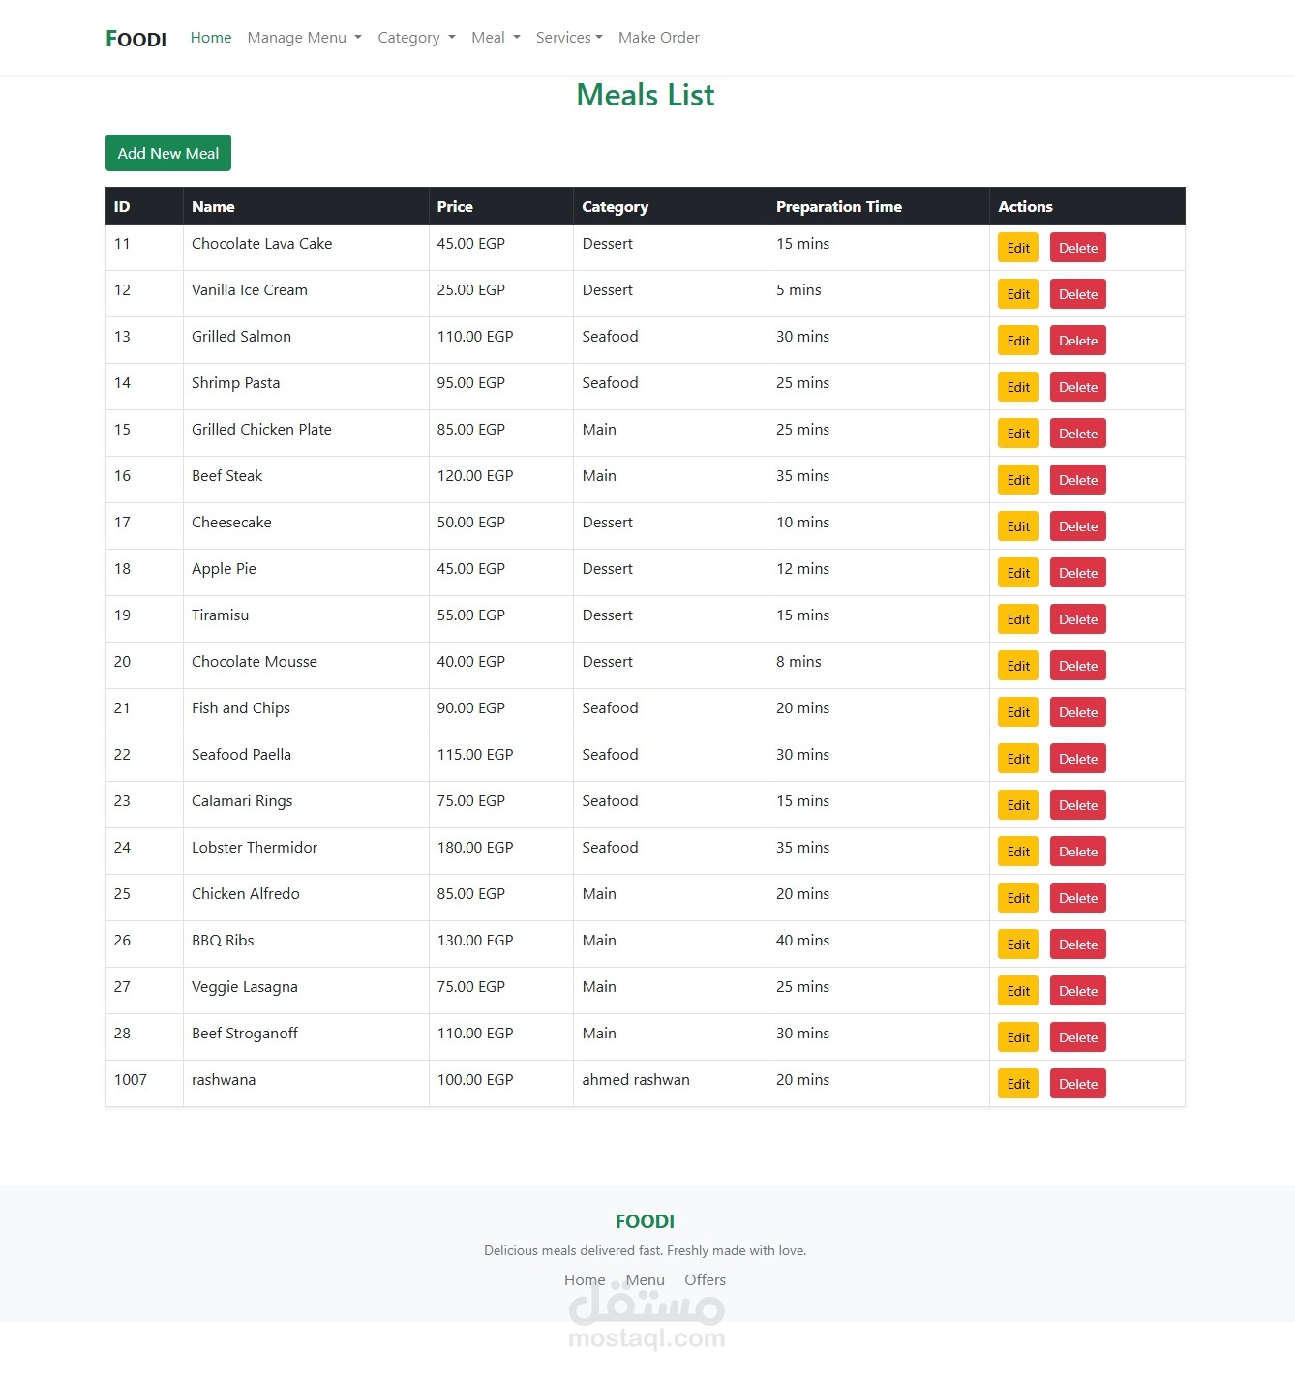Click the Menu link in footer

645,1279
